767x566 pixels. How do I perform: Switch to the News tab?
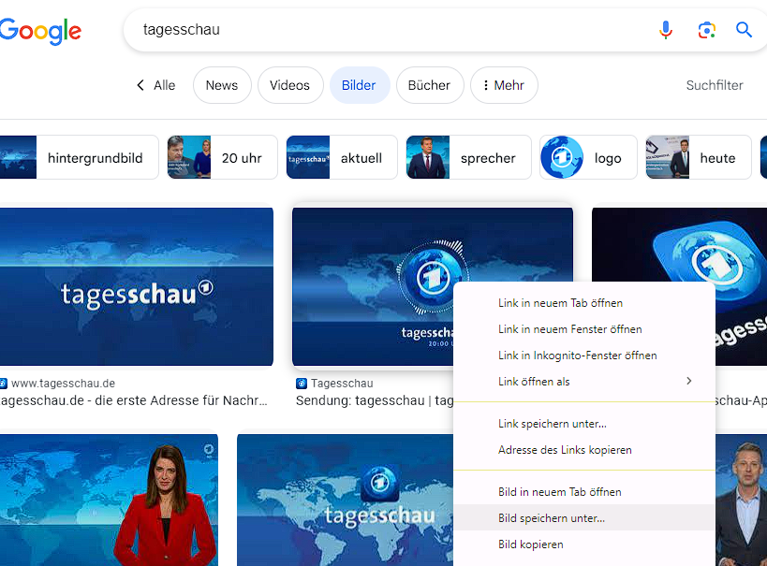point(222,85)
